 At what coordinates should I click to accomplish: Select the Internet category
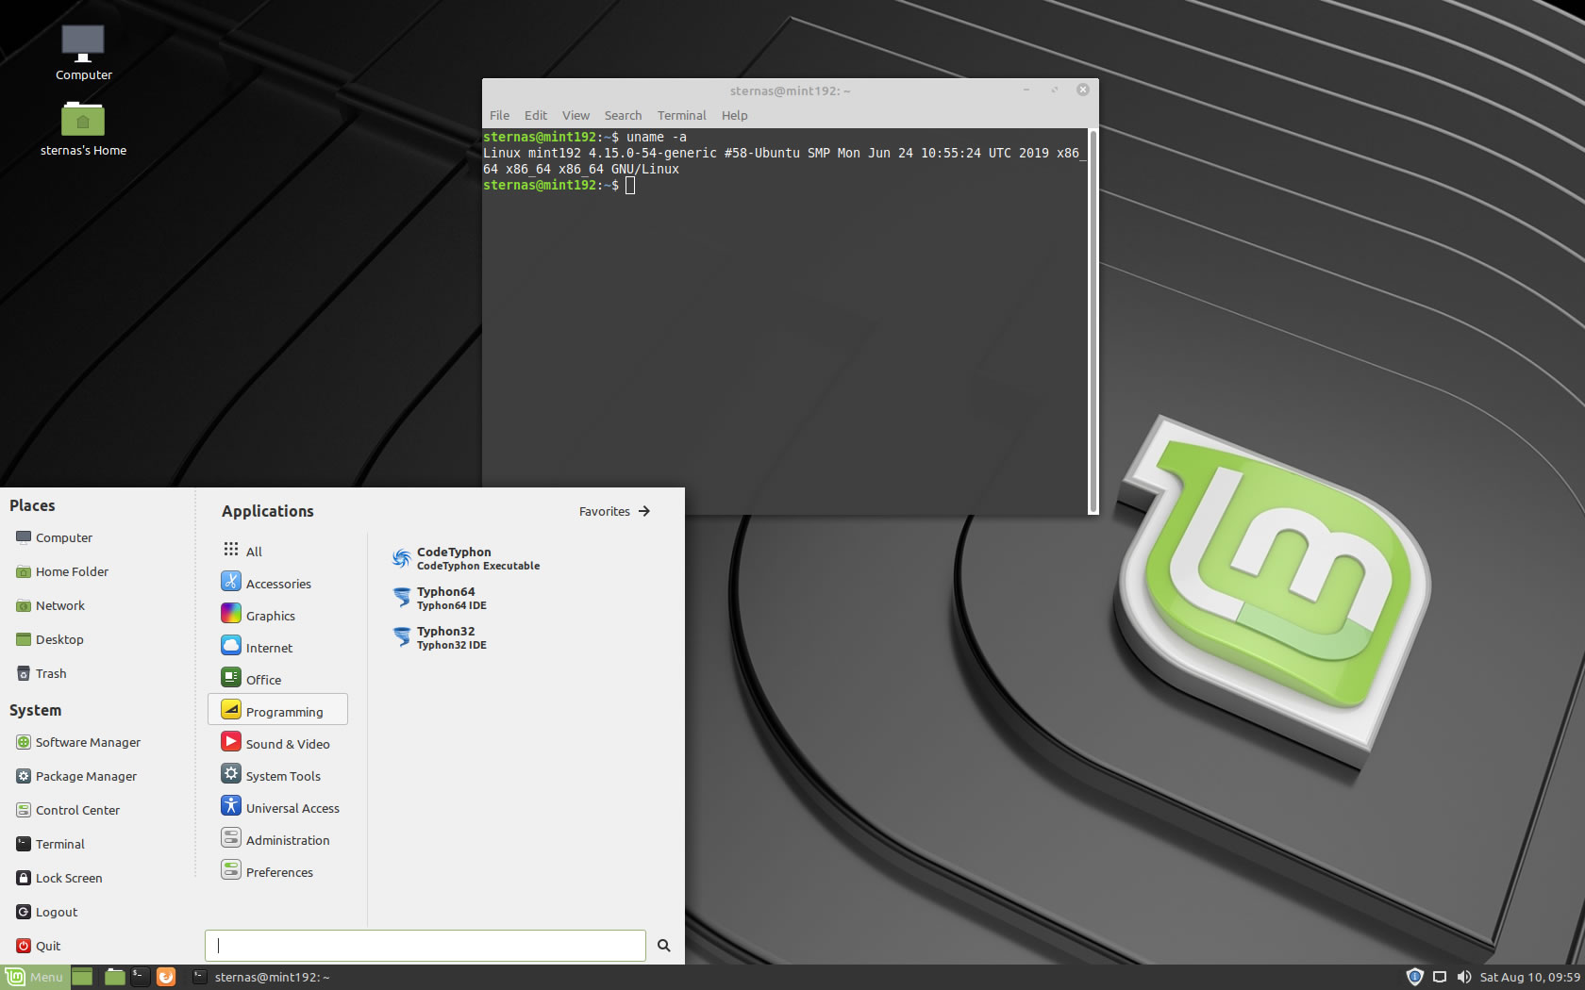pos(277,647)
